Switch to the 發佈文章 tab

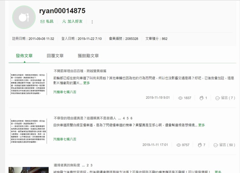[24, 56]
